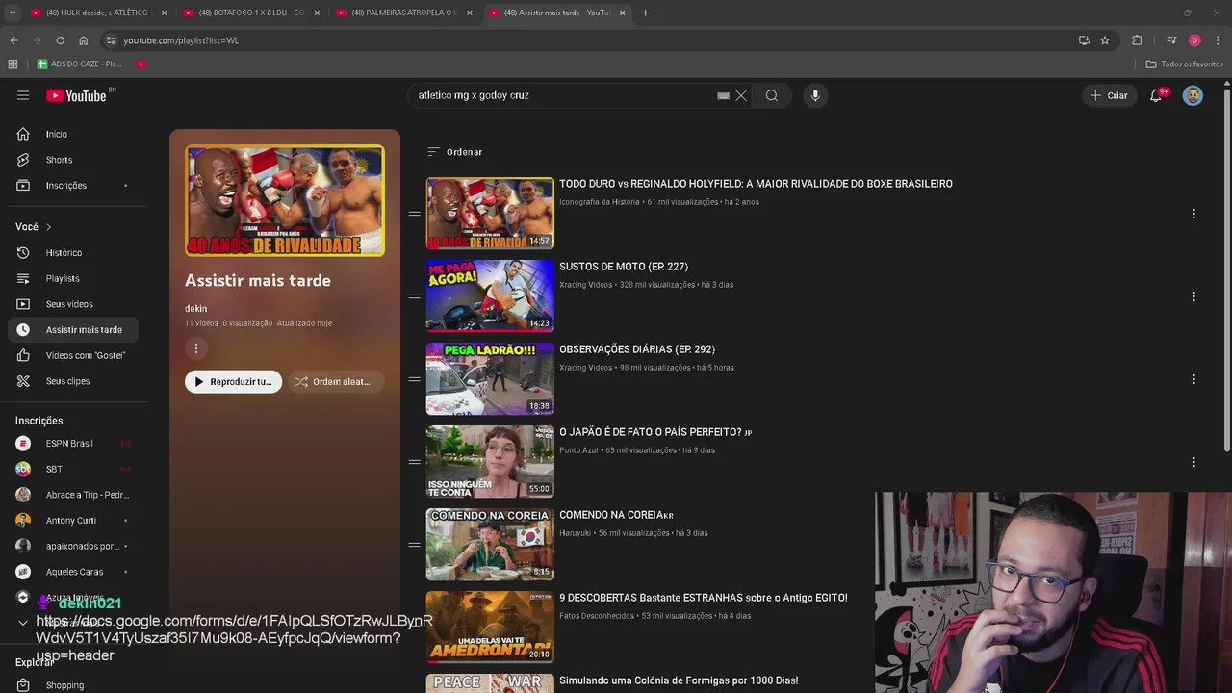Open the TODO DURO vs HOLYFIELD video thumbnail
The width and height of the screenshot is (1232, 693).
490,214
